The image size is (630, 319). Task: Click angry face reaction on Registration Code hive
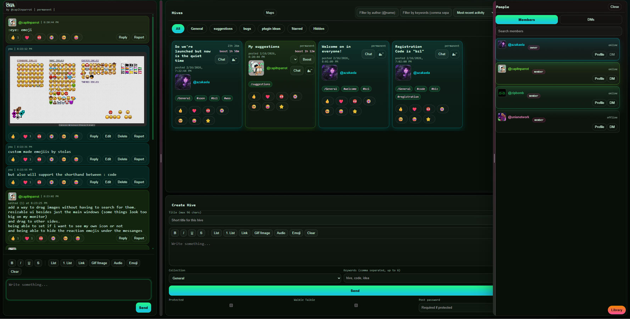[428, 109]
